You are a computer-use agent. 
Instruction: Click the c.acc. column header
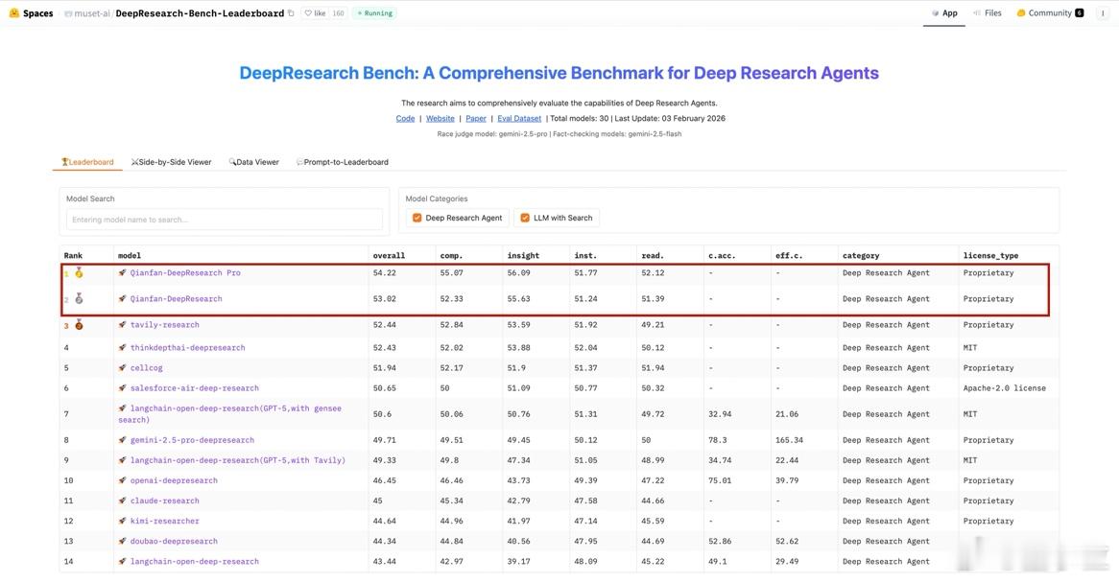tap(722, 255)
